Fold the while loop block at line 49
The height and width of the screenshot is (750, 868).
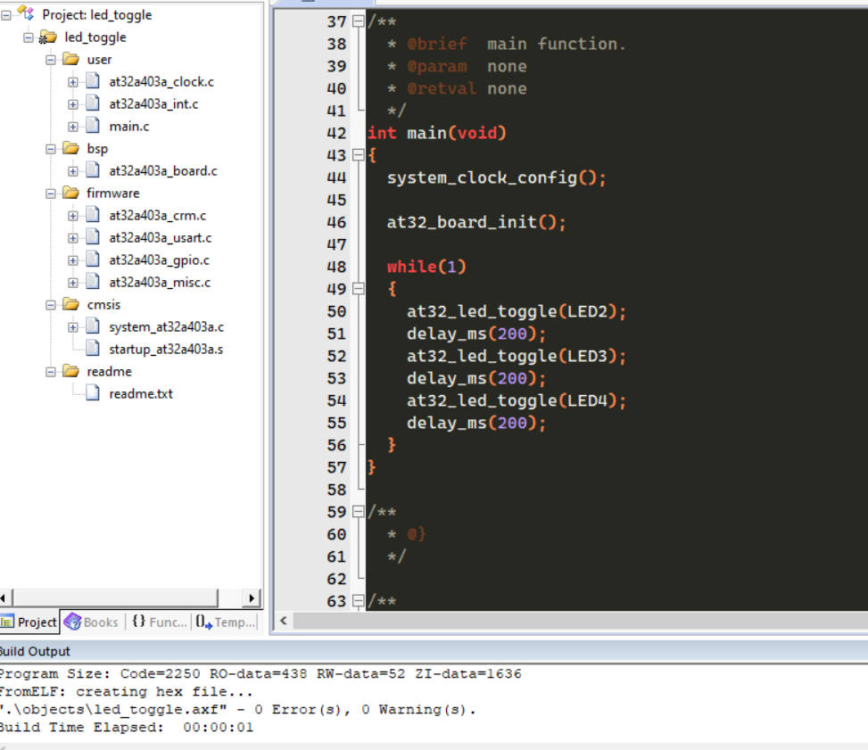358,289
